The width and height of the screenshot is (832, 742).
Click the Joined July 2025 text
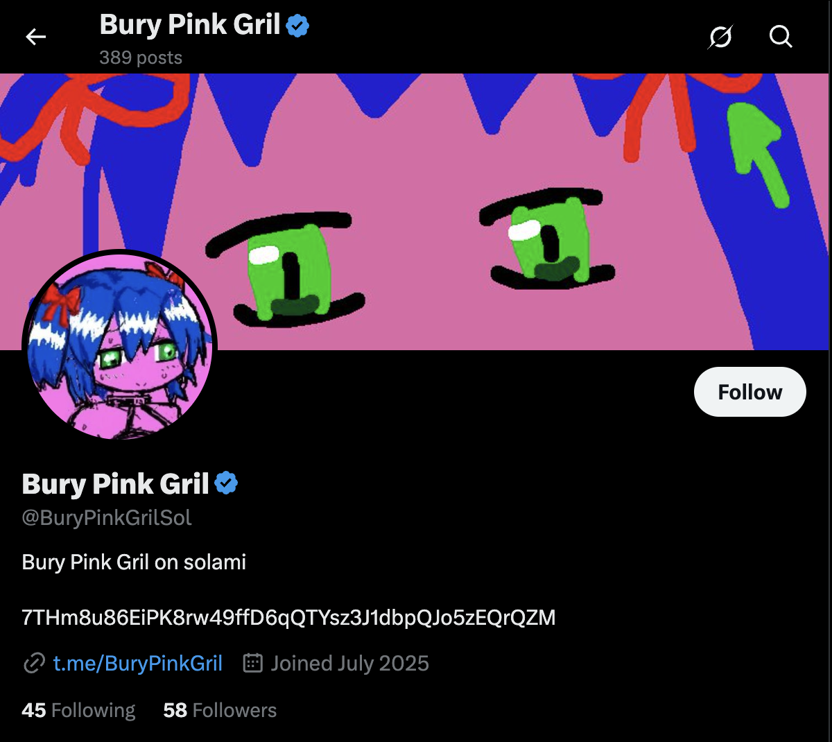(x=349, y=664)
